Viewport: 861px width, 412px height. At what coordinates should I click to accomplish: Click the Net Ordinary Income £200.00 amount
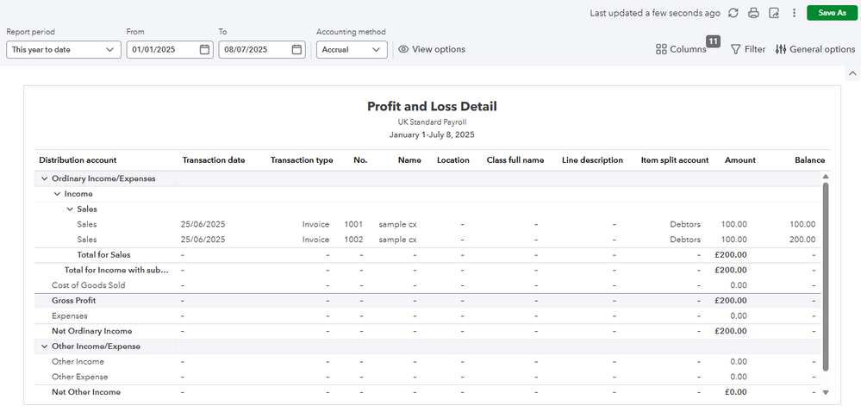pos(730,331)
